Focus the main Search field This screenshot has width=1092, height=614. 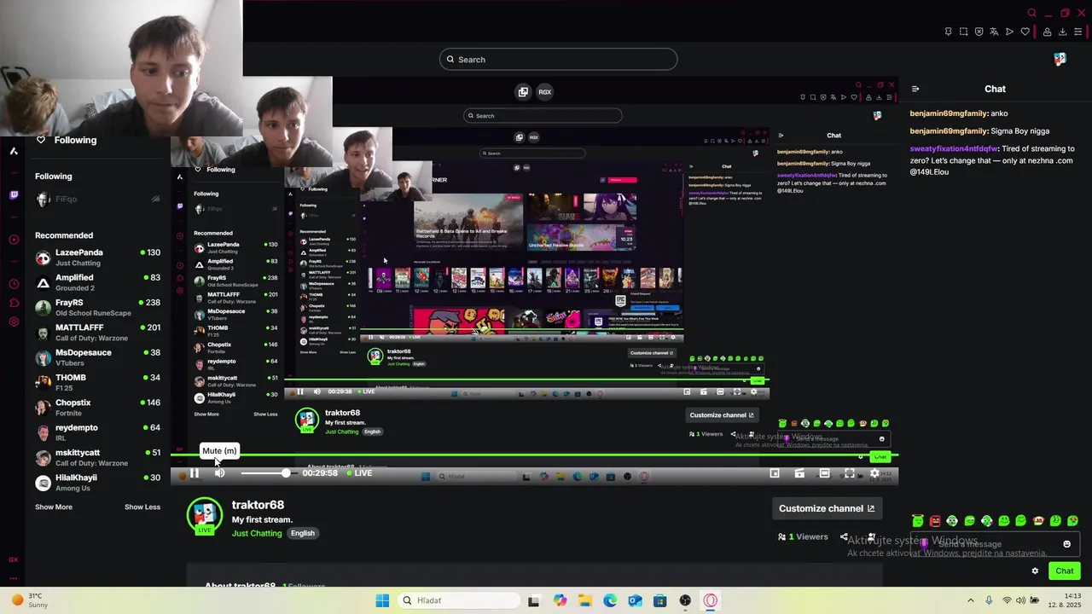[559, 60]
